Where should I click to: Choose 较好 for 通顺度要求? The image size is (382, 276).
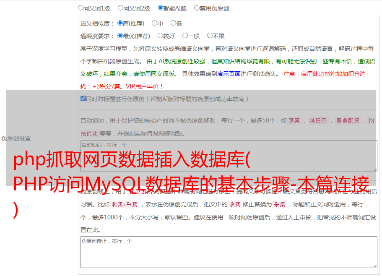(x=160, y=36)
